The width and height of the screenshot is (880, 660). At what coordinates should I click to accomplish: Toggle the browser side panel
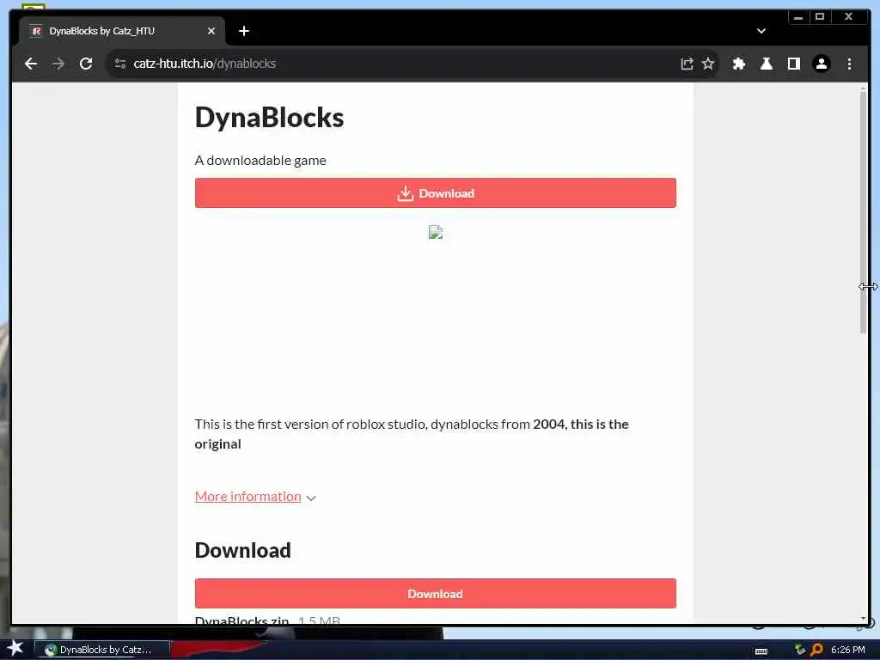click(x=793, y=64)
